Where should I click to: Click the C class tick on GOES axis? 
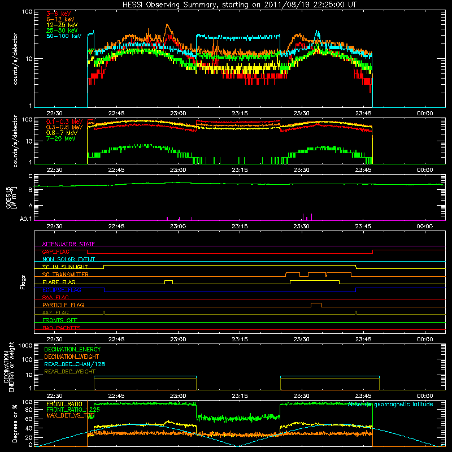[x=31, y=176]
